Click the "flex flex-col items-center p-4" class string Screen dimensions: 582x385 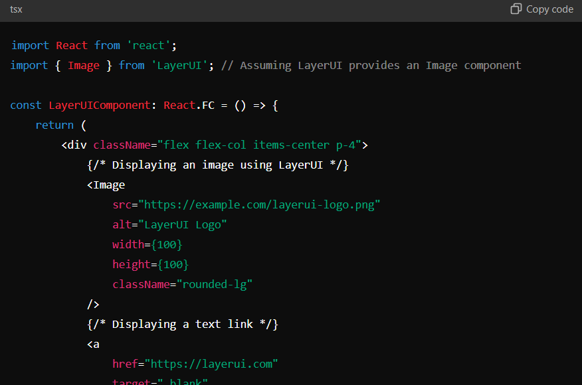(x=259, y=145)
